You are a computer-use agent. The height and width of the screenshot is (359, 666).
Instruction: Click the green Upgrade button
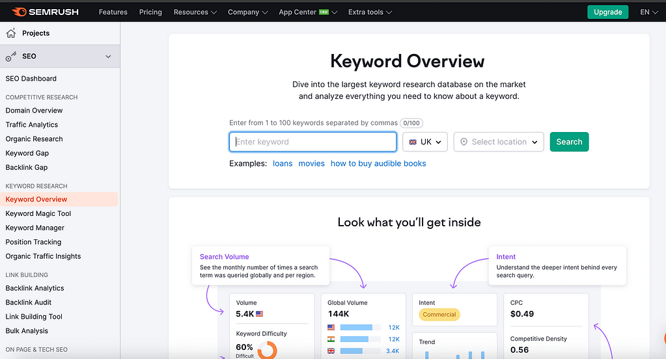point(608,12)
